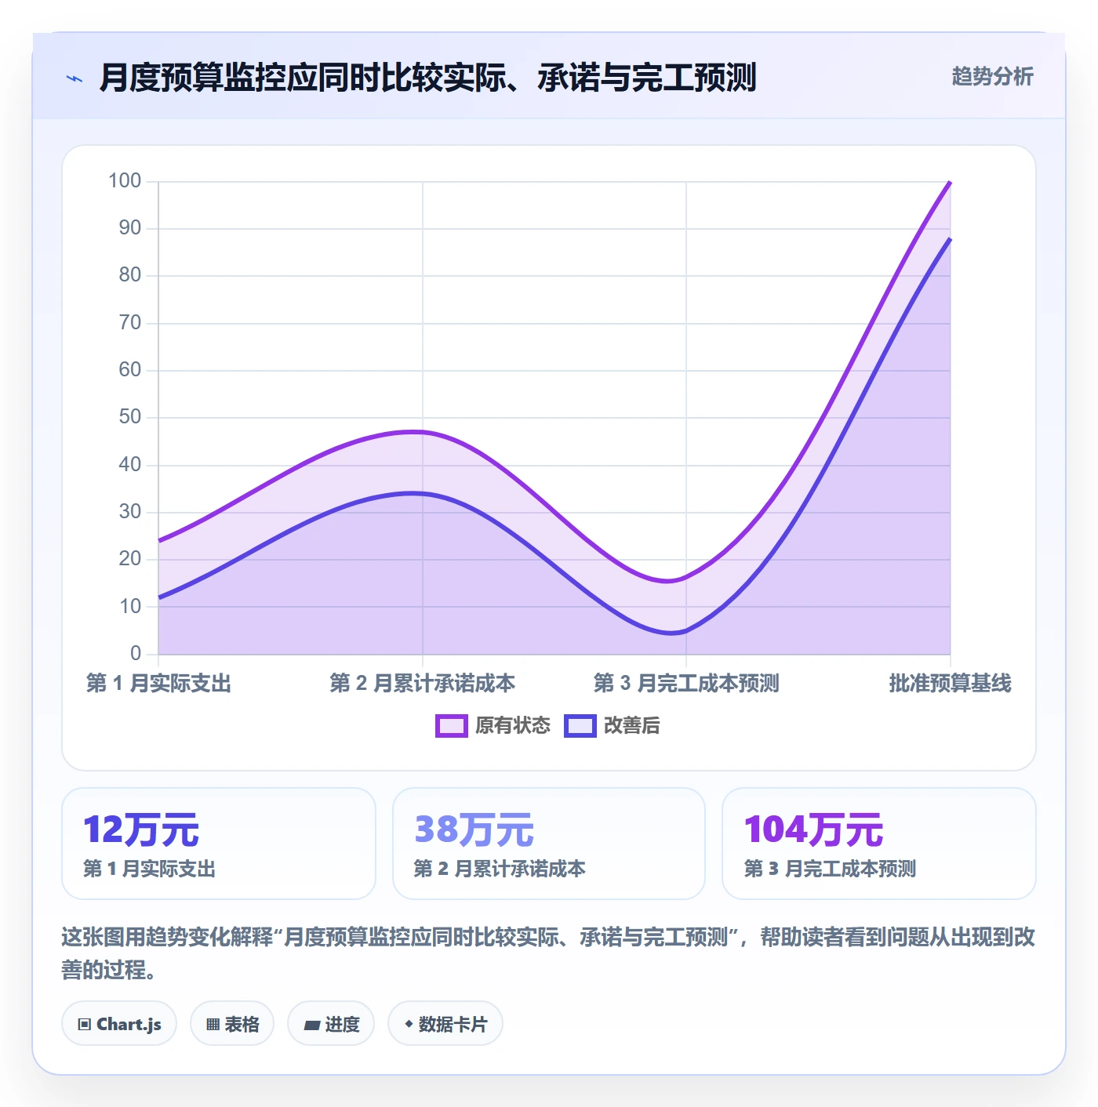Click the grid icon in the 表格 tag
Screen dimensions: 1098x1107
[x=213, y=1024]
